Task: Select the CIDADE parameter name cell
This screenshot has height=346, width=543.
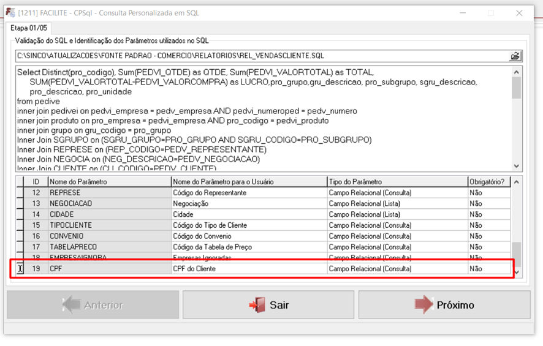Action: tap(110, 214)
